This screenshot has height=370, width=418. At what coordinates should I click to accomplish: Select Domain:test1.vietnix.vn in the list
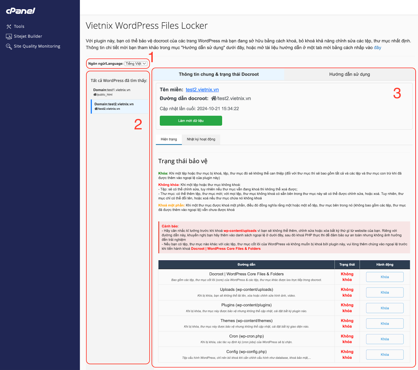[120, 92]
